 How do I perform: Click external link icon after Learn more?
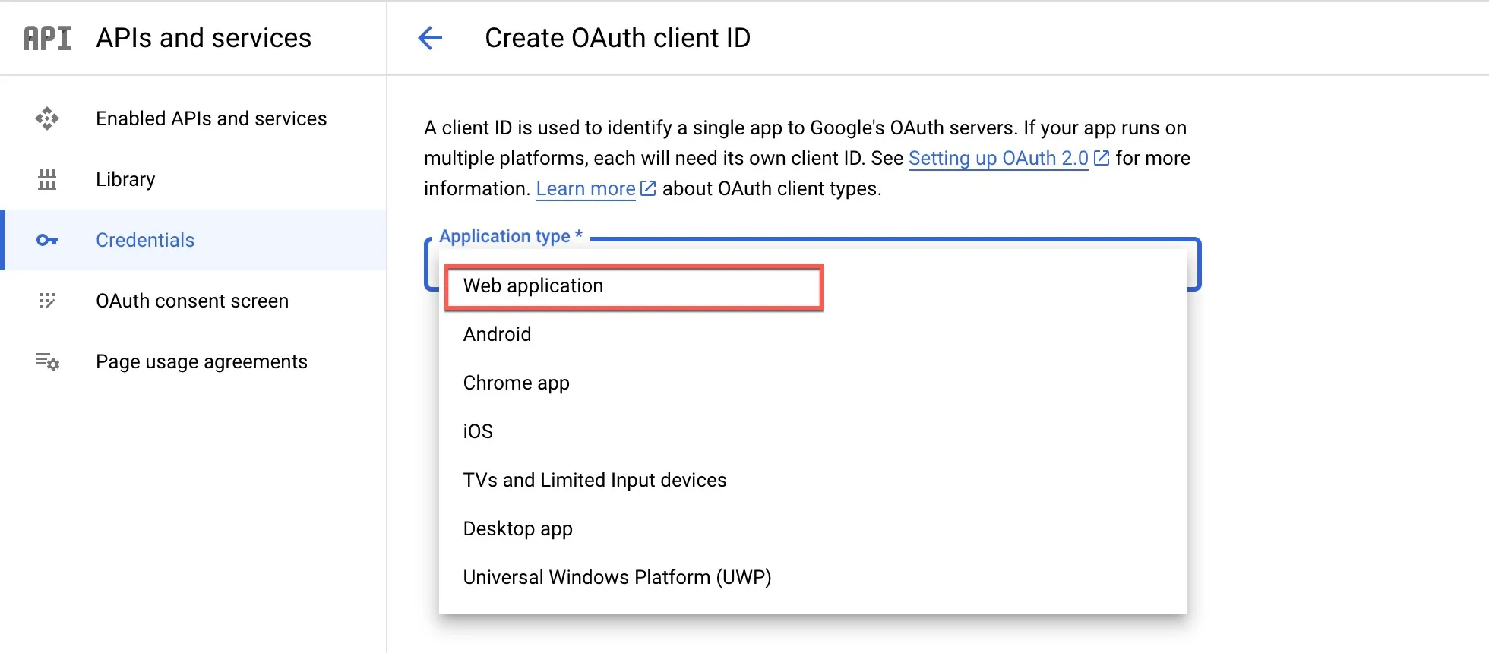pyautogui.click(x=648, y=188)
